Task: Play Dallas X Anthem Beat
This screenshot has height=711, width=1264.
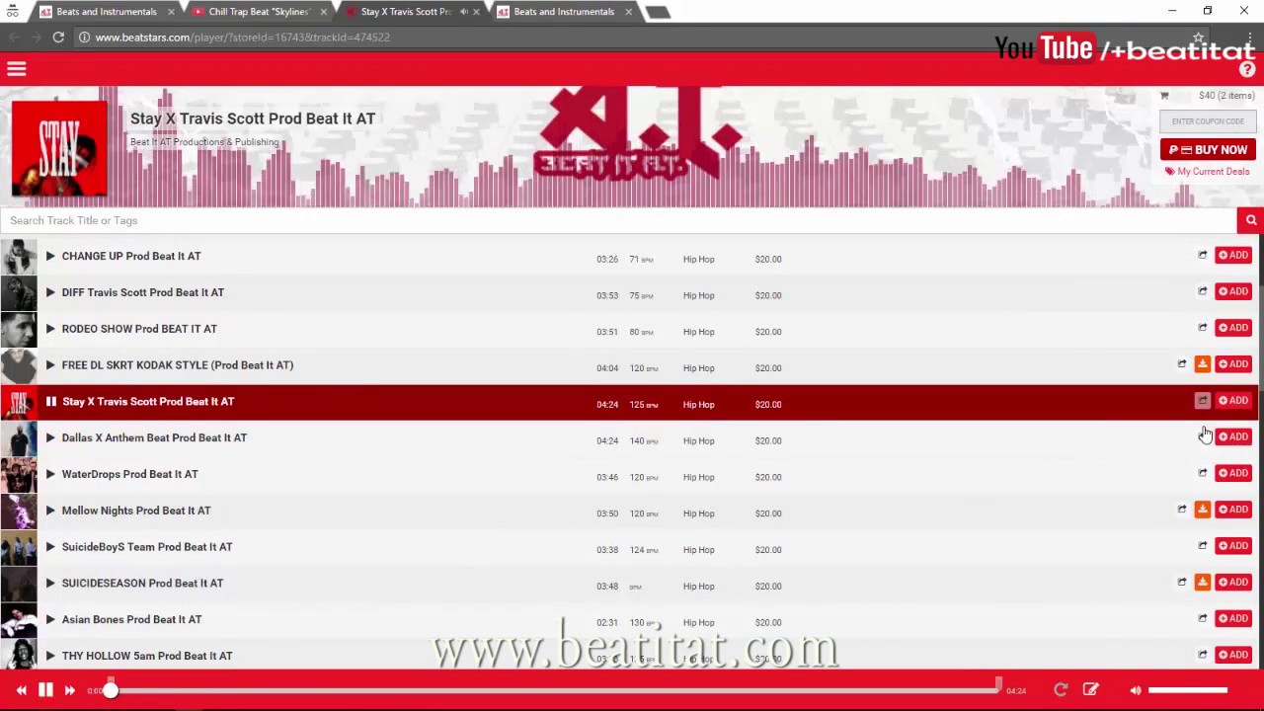Action: tap(50, 437)
